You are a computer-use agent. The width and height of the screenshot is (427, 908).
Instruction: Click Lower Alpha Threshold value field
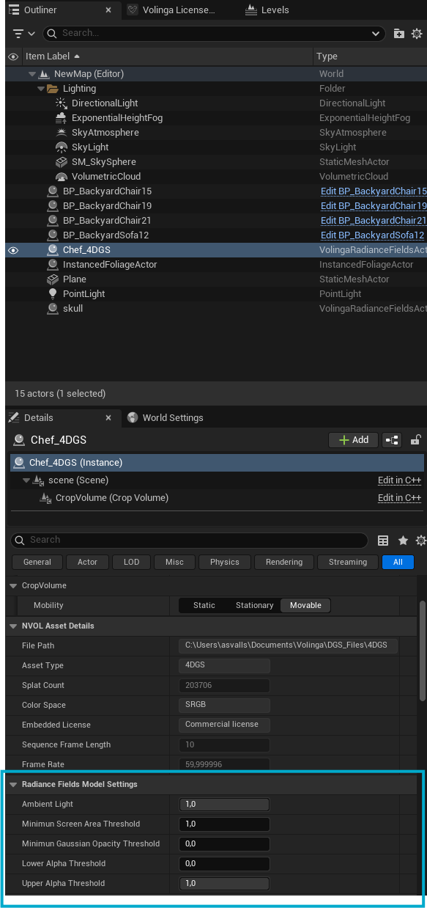[224, 864]
